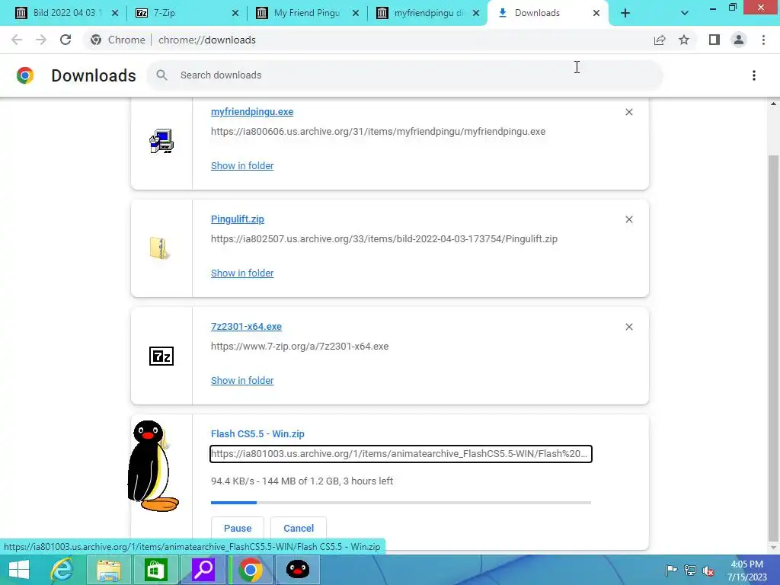Click the Pingu app icon on taskbar
The height and width of the screenshot is (585, 780).
(x=298, y=570)
